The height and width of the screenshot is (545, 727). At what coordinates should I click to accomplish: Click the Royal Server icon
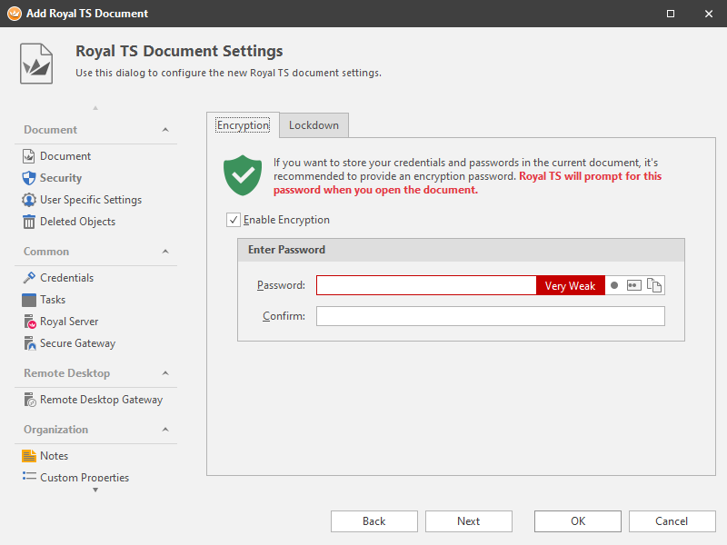click(30, 322)
